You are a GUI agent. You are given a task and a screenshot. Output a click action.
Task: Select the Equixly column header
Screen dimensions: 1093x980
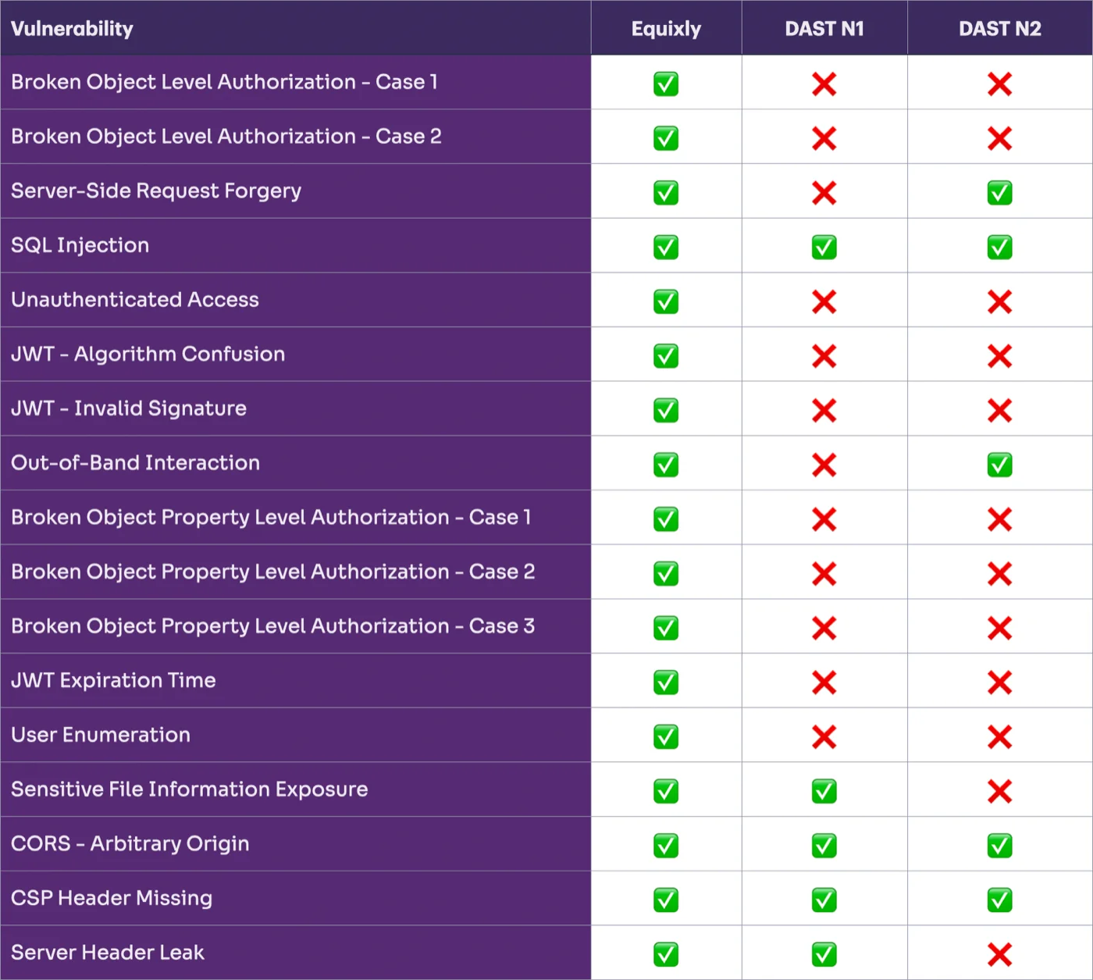coord(665,28)
